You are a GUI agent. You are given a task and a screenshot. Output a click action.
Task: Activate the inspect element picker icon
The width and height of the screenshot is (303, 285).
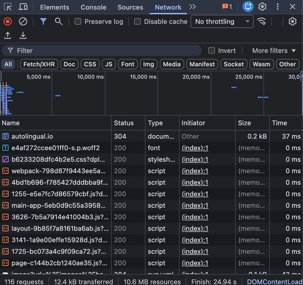point(8,7)
